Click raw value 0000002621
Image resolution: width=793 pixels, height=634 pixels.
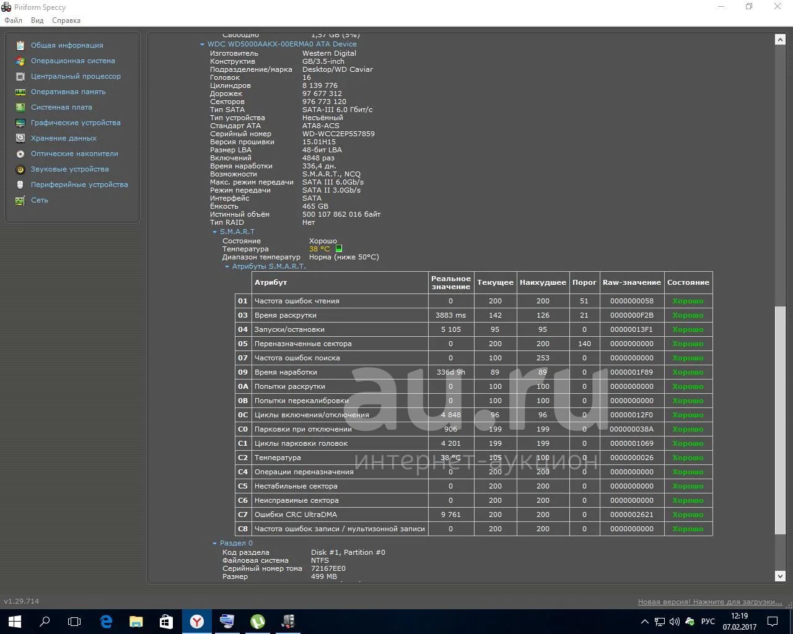pyautogui.click(x=632, y=515)
